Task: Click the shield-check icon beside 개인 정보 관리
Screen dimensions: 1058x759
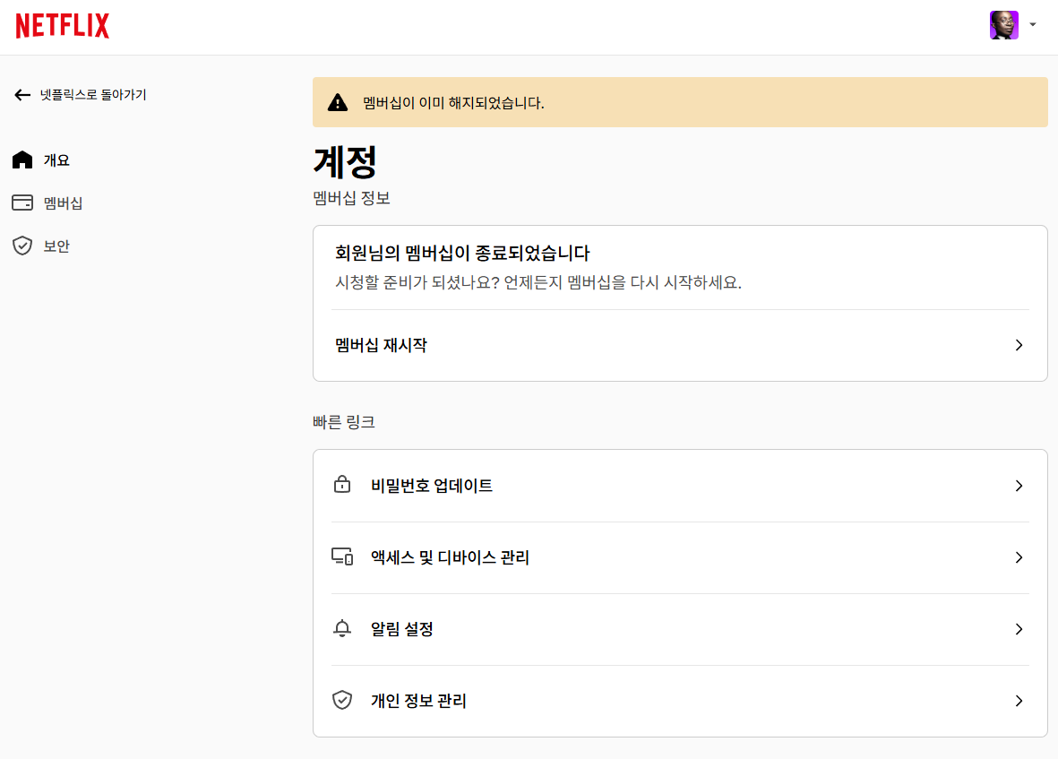Action: 342,700
